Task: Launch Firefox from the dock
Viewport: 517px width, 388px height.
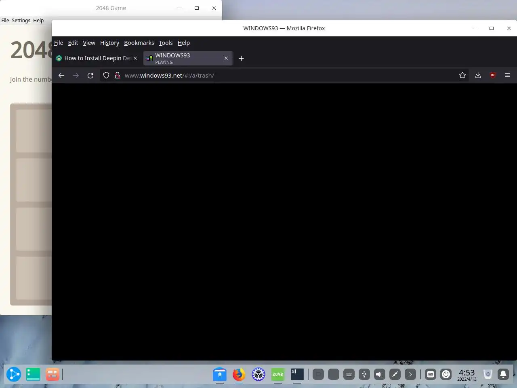Action: click(x=239, y=374)
